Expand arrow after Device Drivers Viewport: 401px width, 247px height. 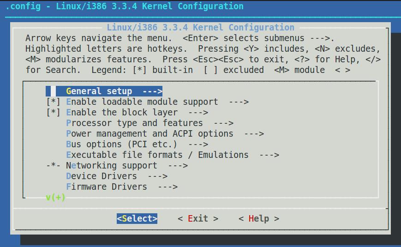click(157, 176)
